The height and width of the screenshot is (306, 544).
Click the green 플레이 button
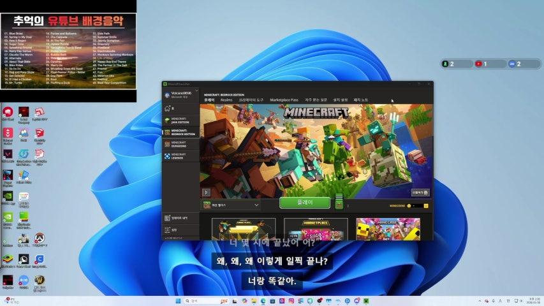(x=305, y=202)
